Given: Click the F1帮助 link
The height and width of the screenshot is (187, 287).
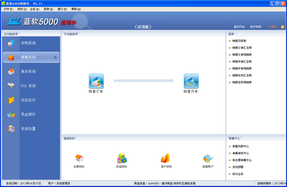Looking at the screenshot, I should coord(272,27).
